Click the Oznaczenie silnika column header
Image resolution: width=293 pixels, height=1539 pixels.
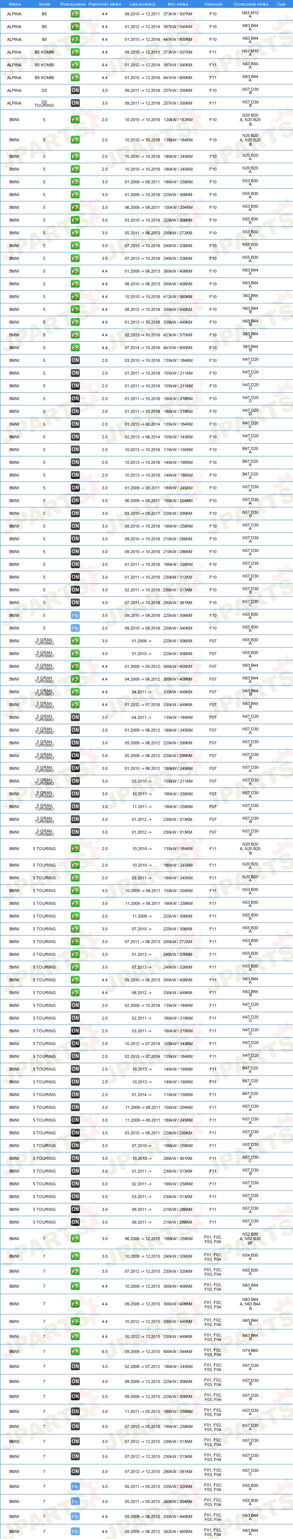click(251, 4)
